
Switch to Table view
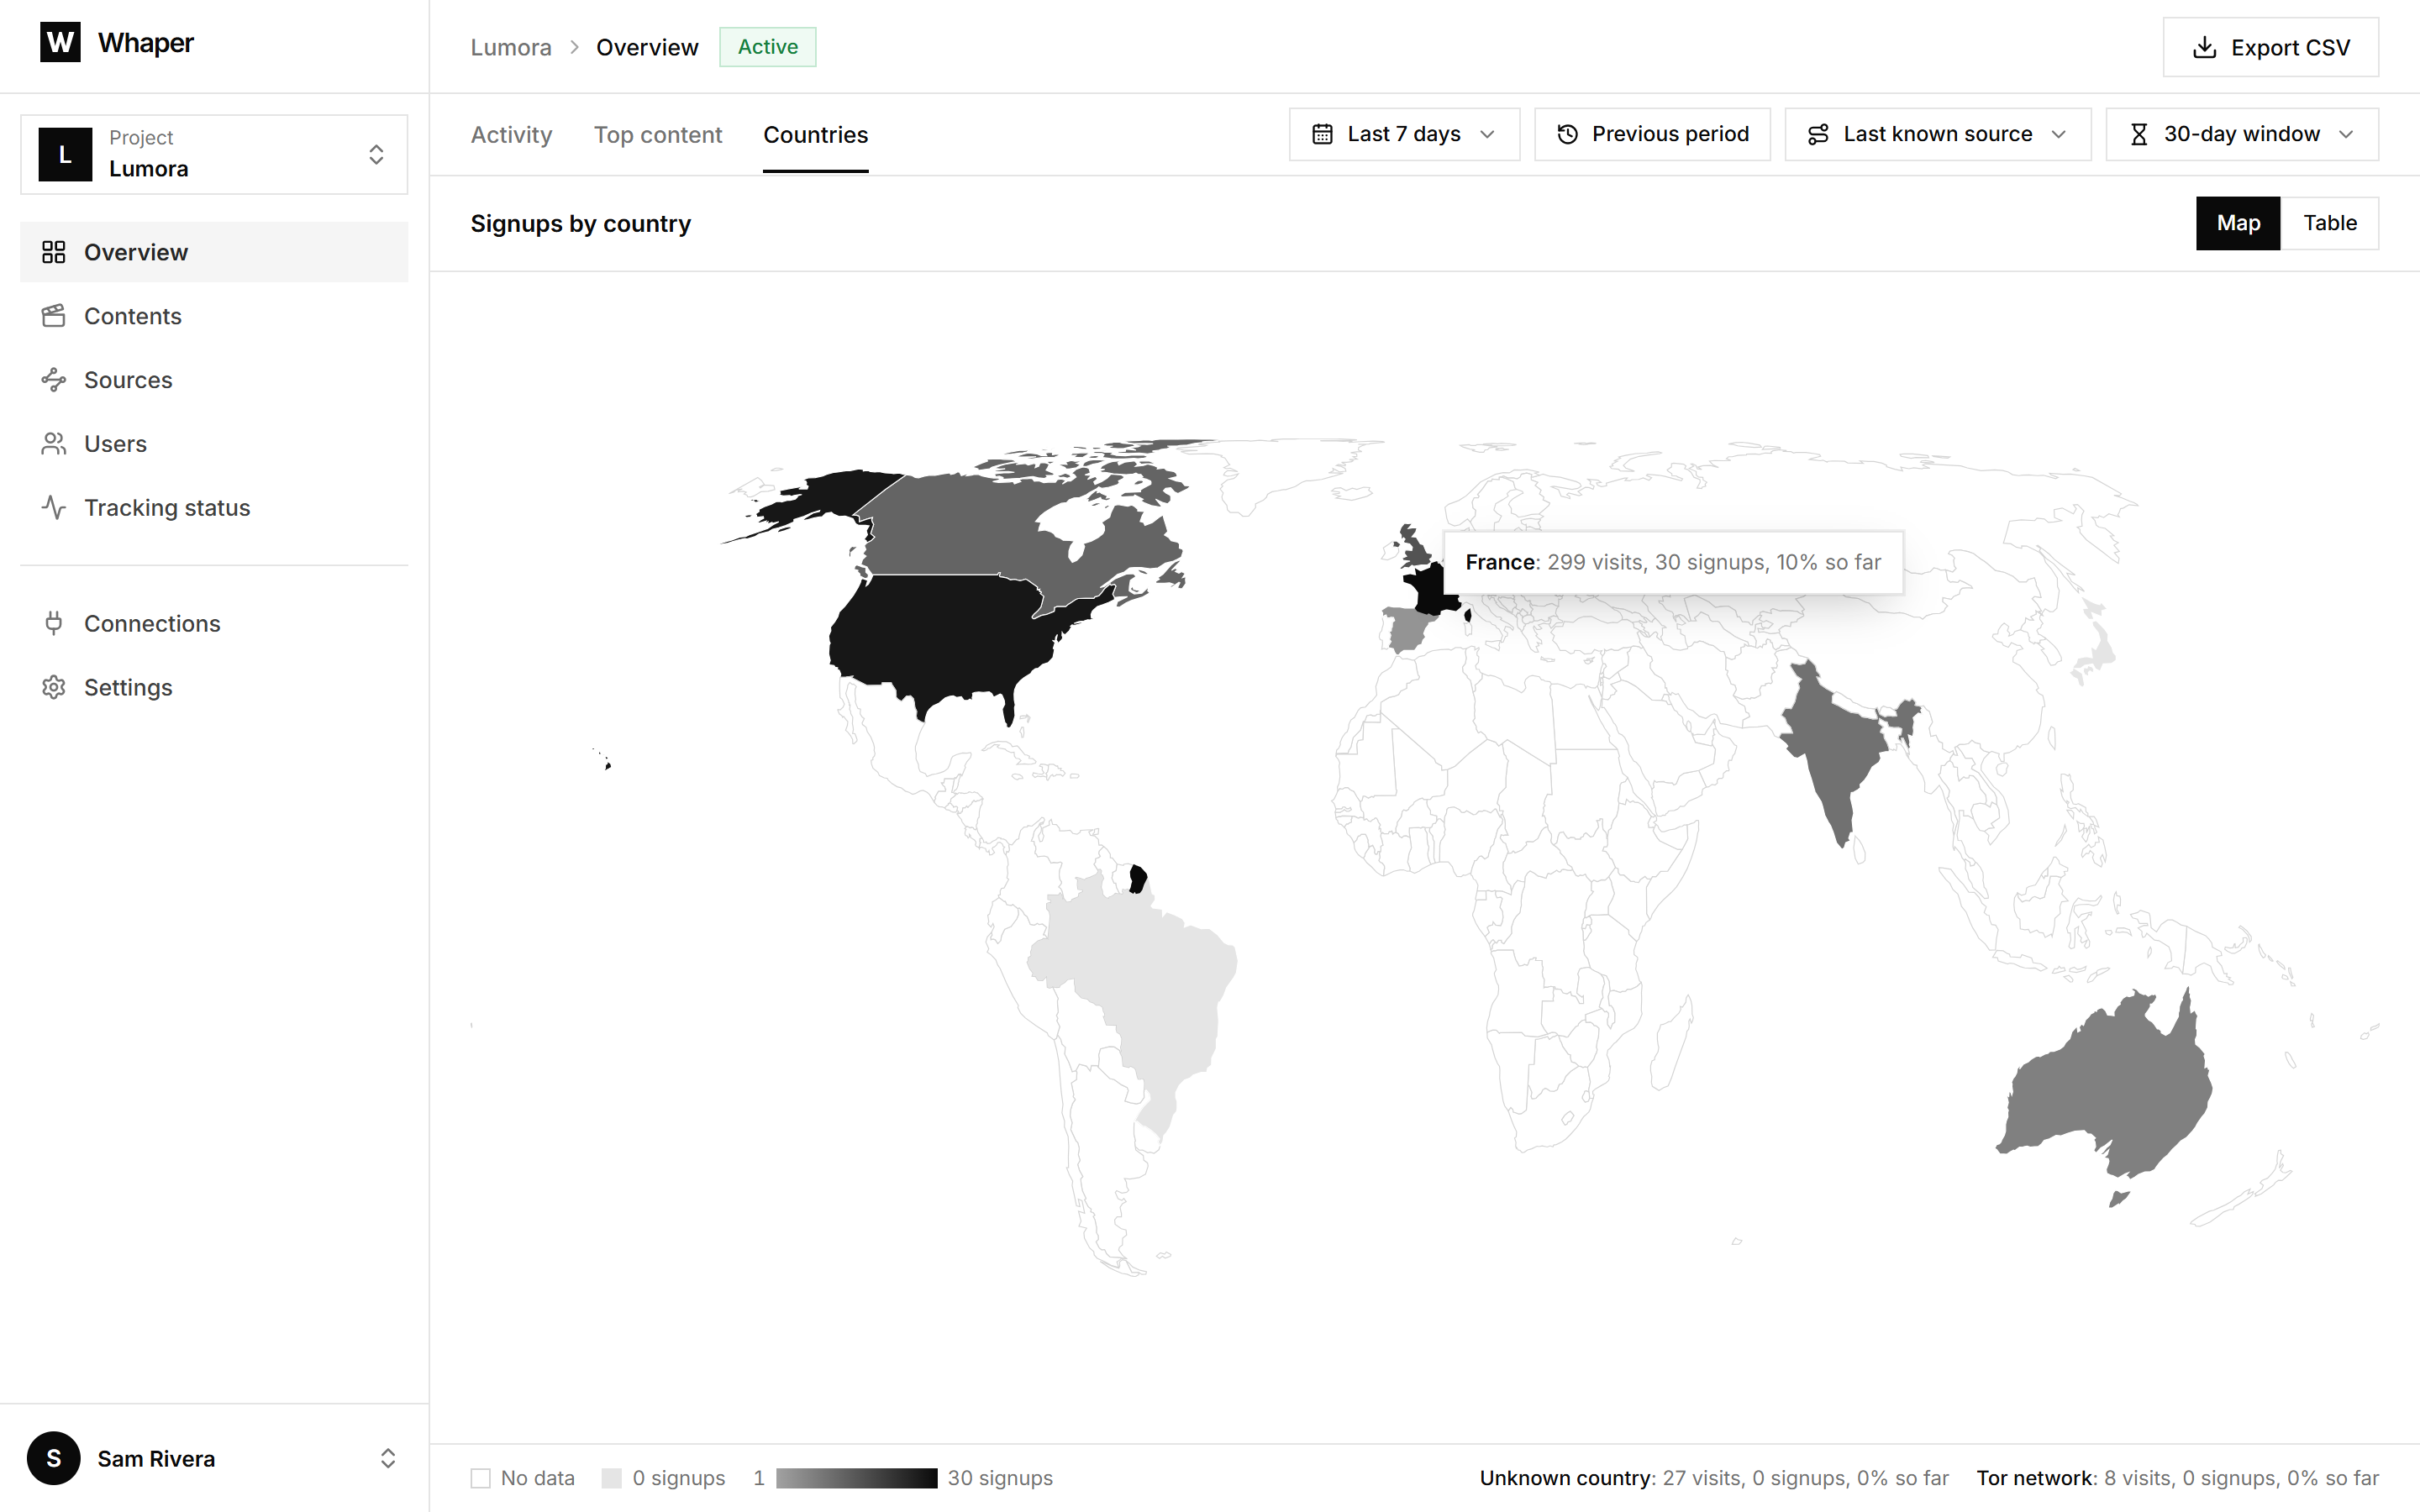click(2330, 223)
